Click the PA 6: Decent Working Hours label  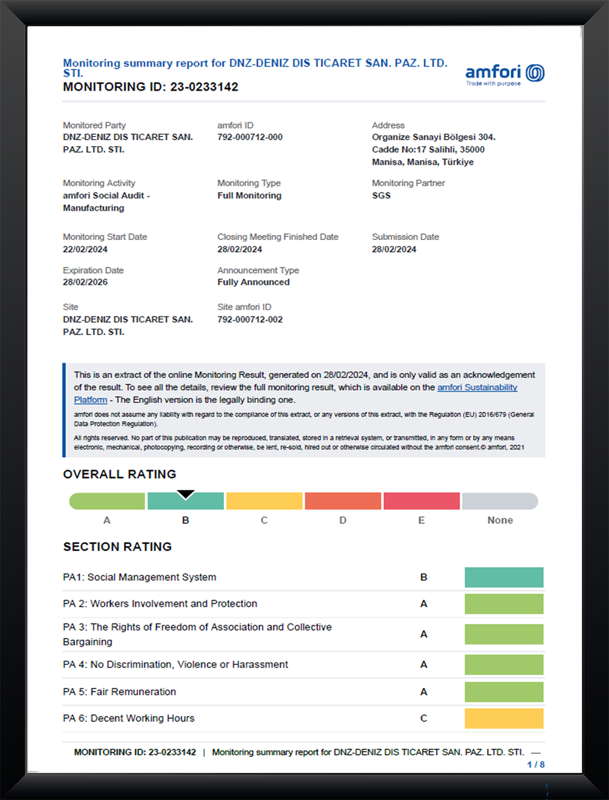(128, 718)
